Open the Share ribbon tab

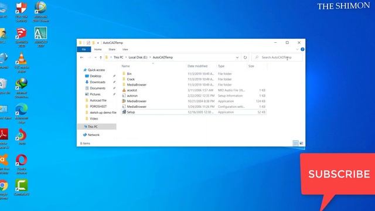(112, 49)
